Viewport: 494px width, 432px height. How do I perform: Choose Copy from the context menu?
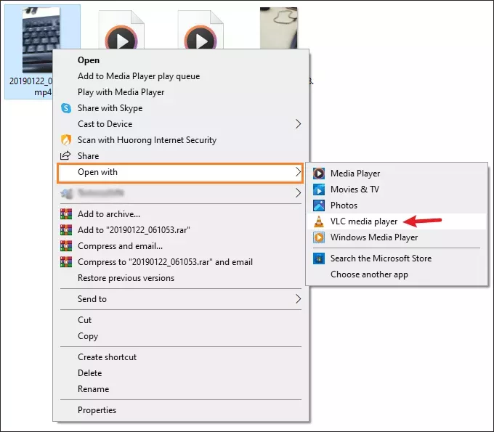coord(180,336)
